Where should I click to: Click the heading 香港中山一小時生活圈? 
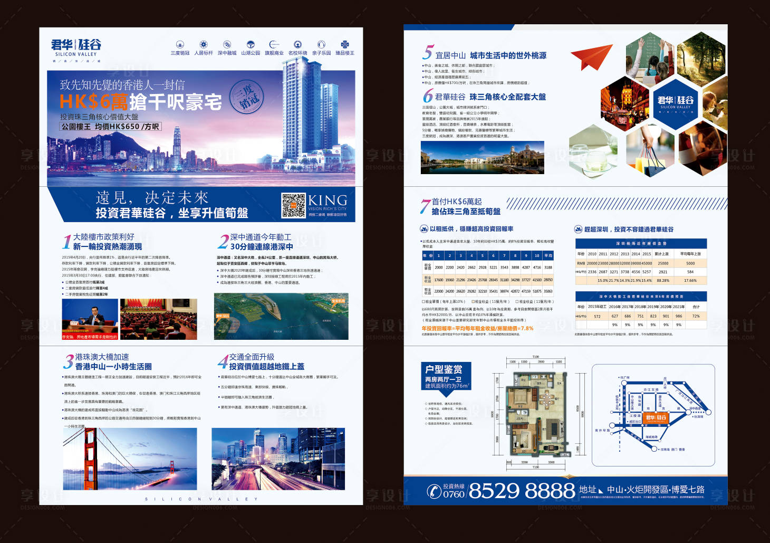(113, 366)
